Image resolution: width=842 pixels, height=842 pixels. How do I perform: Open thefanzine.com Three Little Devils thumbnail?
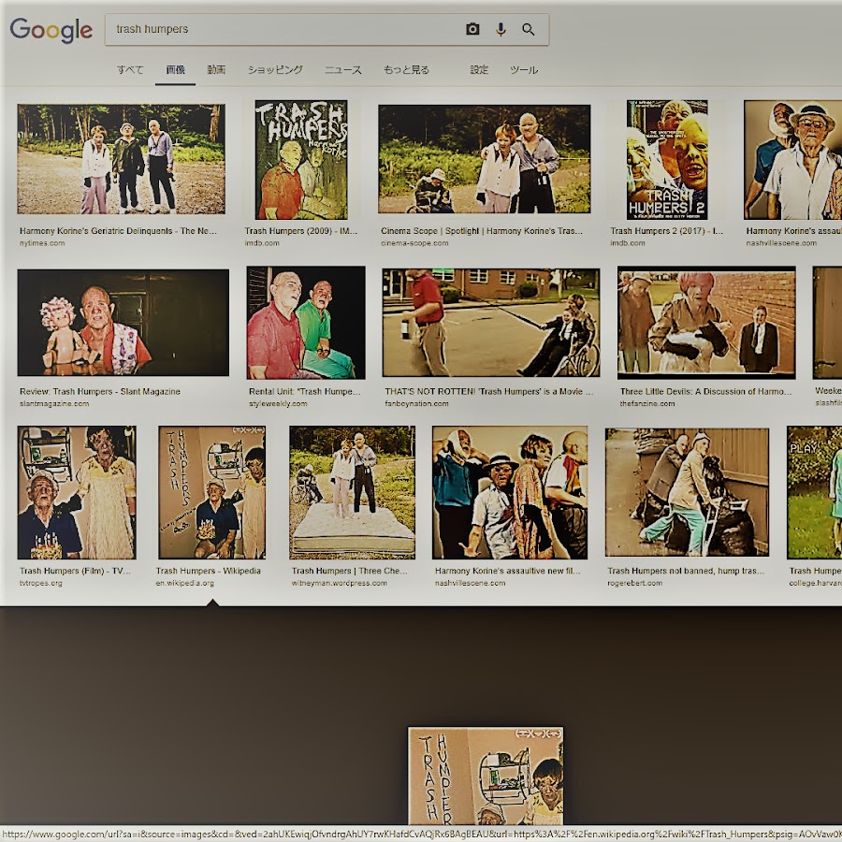point(706,322)
